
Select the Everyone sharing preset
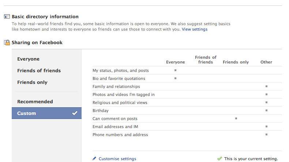pyautogui.click(x=28, y=59)
